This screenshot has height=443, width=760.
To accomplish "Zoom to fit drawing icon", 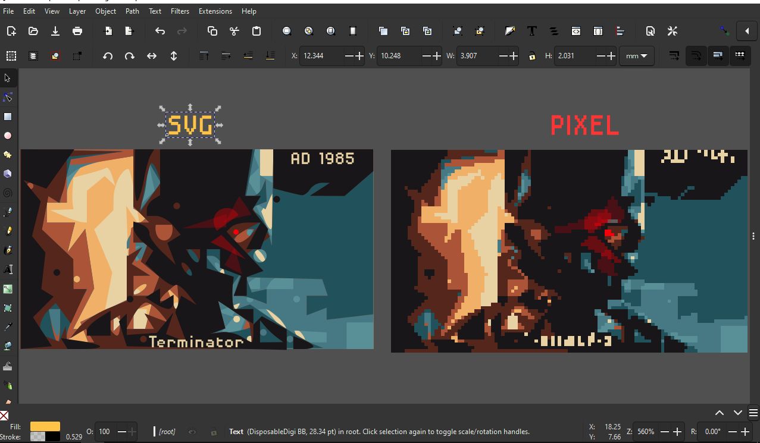I will tap(308, 31).
